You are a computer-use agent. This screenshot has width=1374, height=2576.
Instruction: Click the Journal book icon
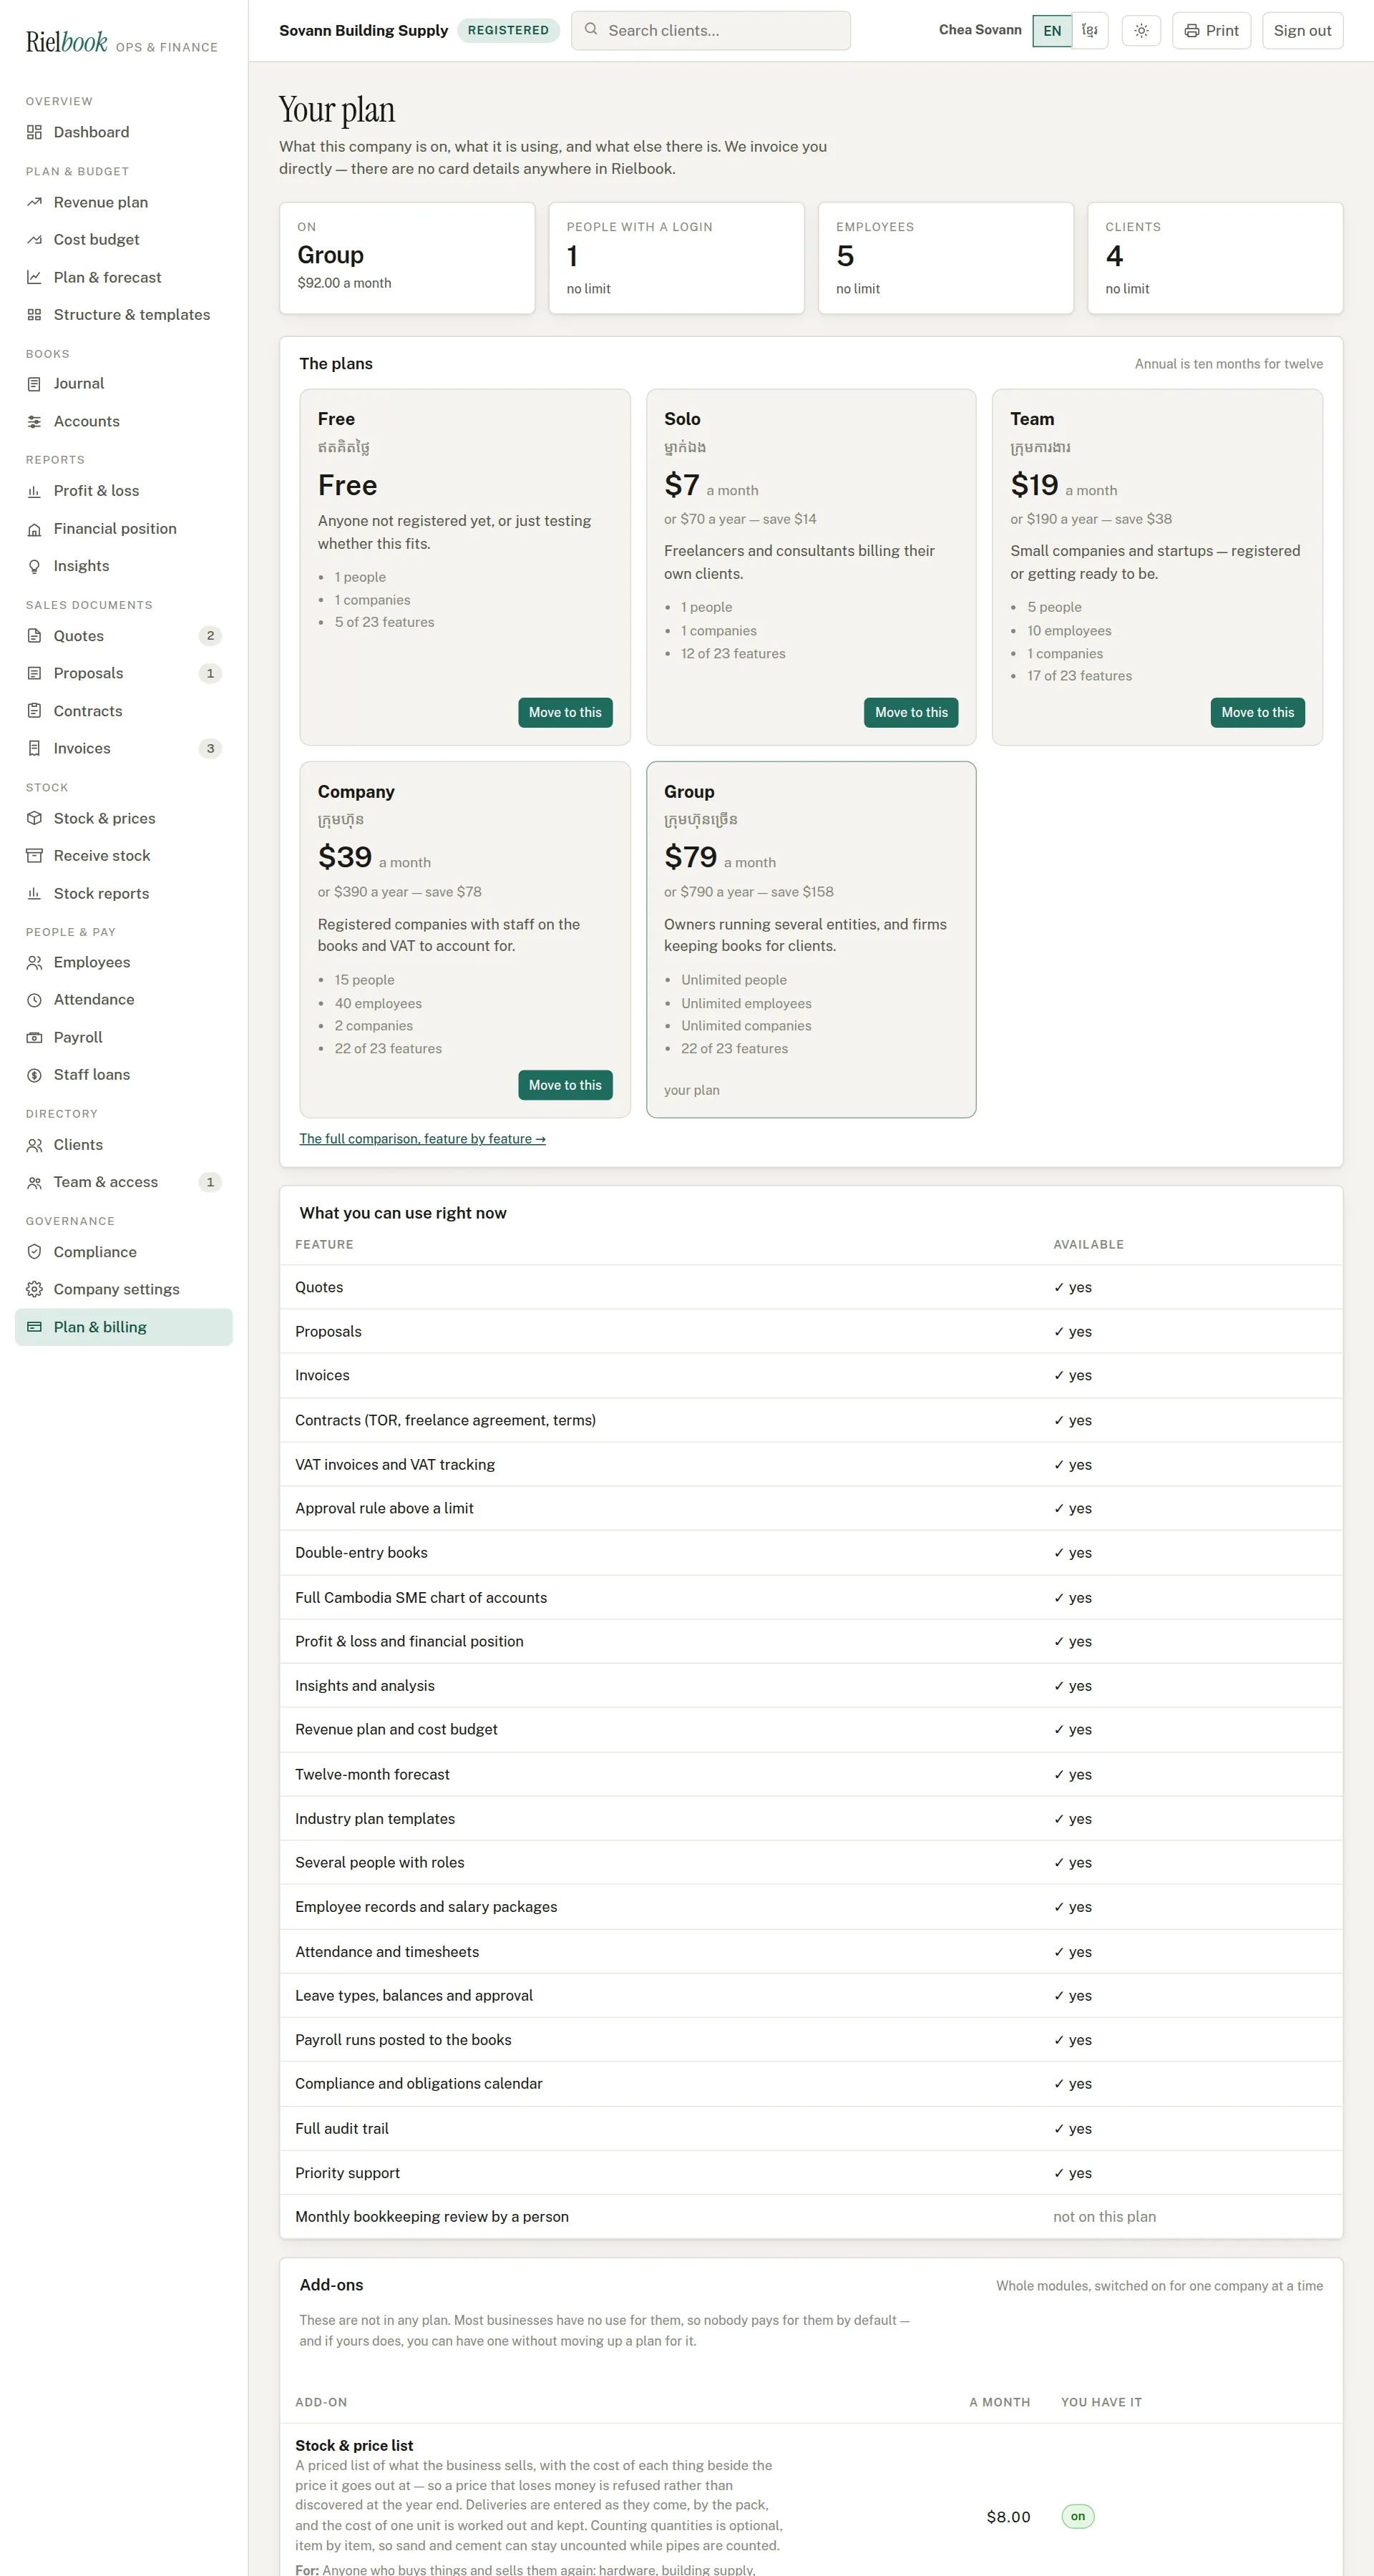pyautogui.click(x=34, y=384)
